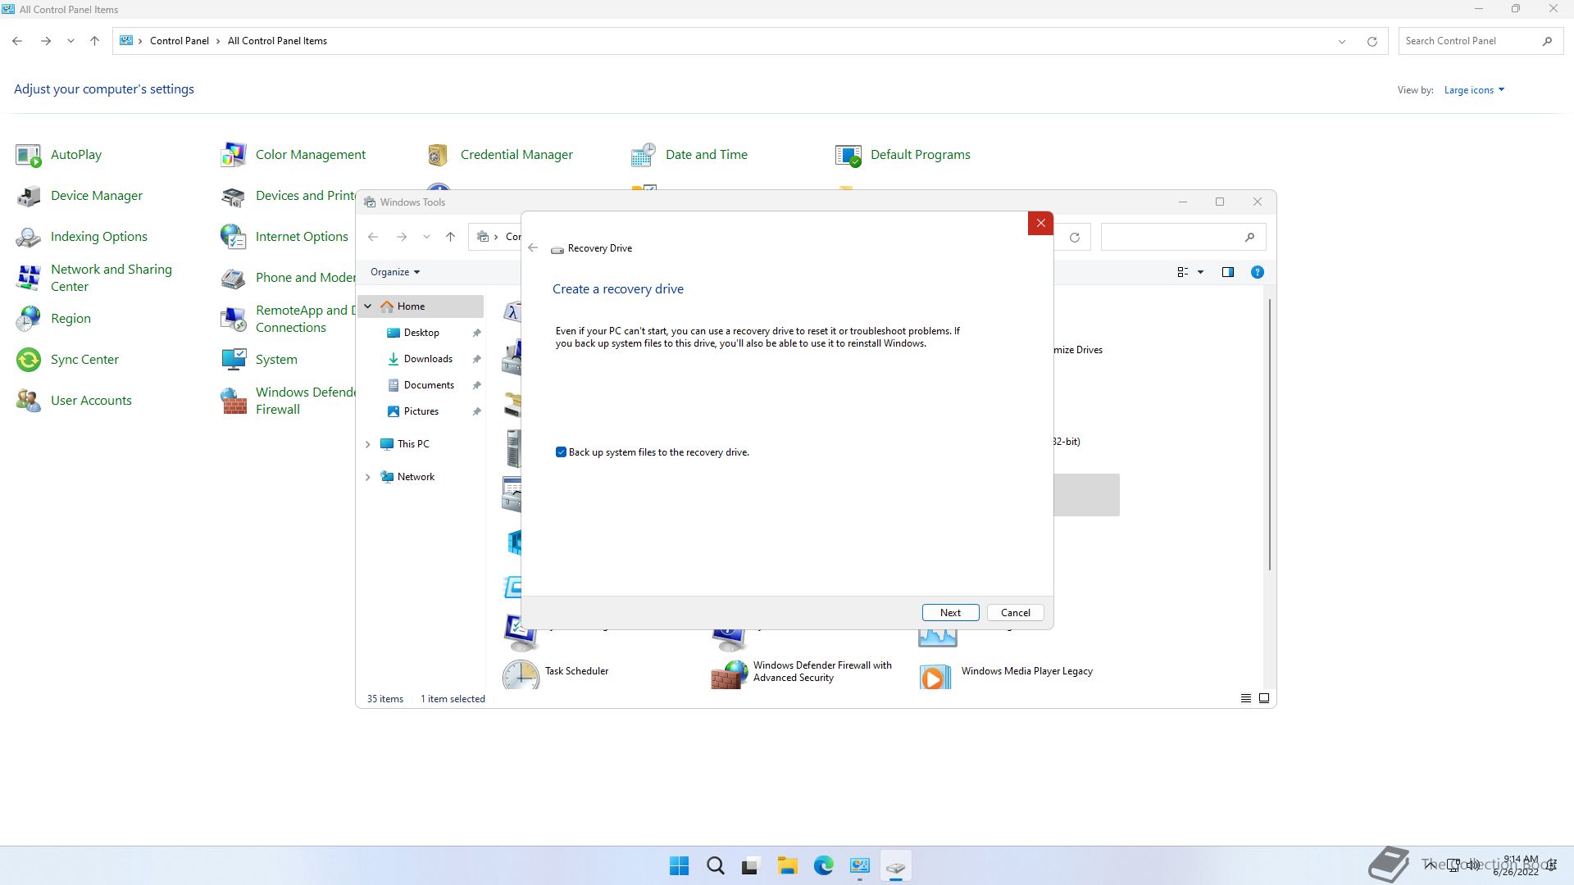Click the help question mark icon

[1257, 272]
